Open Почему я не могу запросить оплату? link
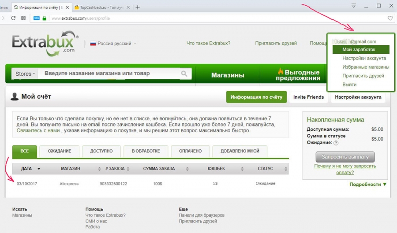Viewport: 397px width, 233px height. pyautogui.click(x=345, y=169)
